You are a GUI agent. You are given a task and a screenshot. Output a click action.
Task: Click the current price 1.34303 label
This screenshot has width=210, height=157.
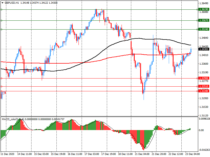pyautogui.click(x=204, y=49)
